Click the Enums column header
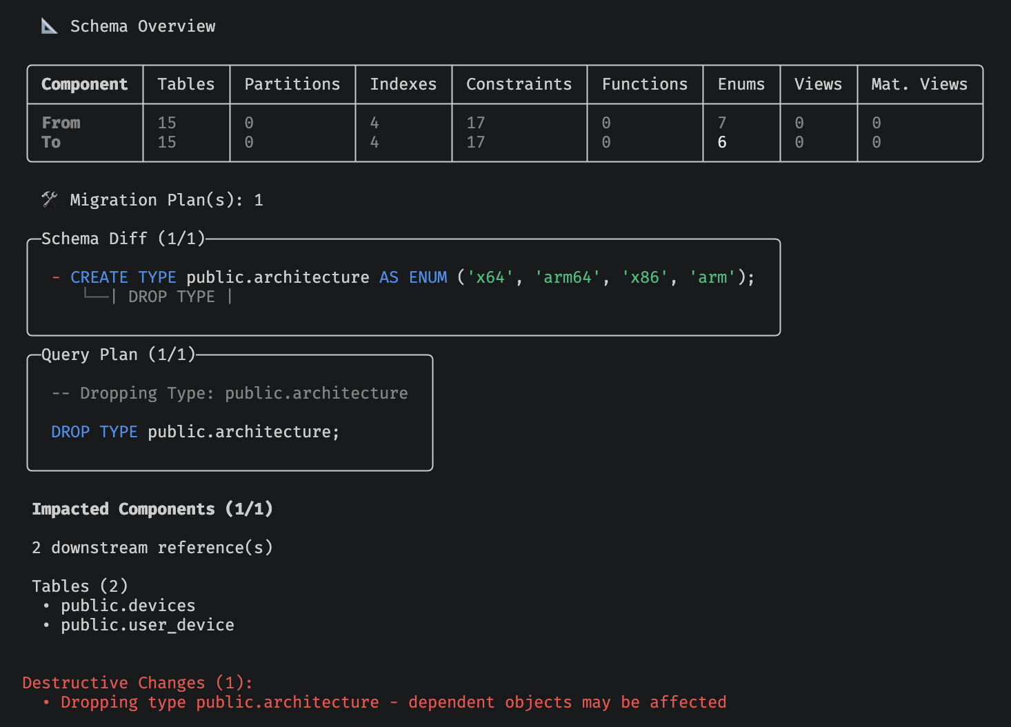Image resolution: width=1011 pixels, height=727 pixels. click(x=741, y=84)
